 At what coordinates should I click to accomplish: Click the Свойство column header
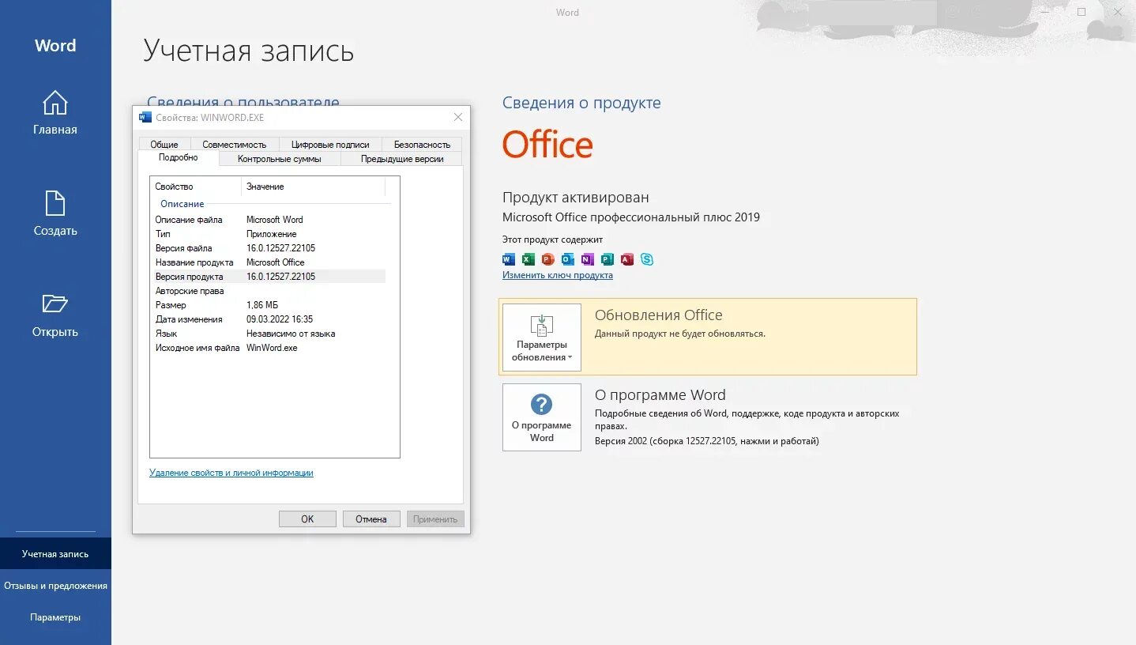tap(195, 187)
